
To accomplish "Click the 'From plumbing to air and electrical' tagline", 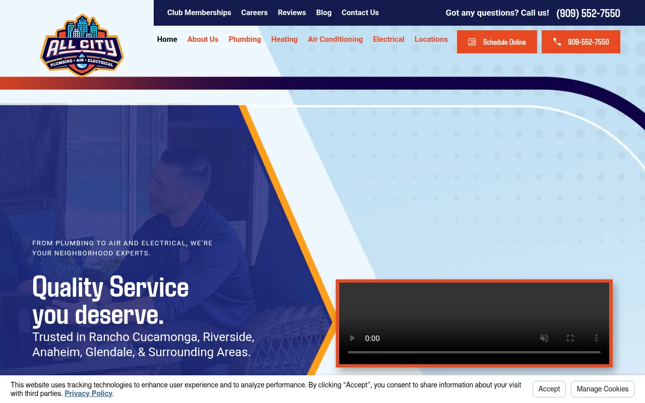I will pyautogui.click(x=122, y=248).
